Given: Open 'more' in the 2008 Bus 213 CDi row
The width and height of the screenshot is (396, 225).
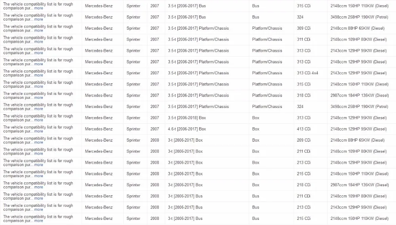Looking at the screenshot, I should (x=39, y=210).
